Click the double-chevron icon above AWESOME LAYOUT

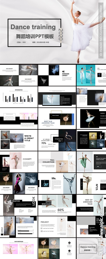(x=63, y=72)
